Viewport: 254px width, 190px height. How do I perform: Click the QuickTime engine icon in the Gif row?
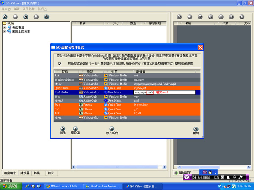click(x=105, y=109)
